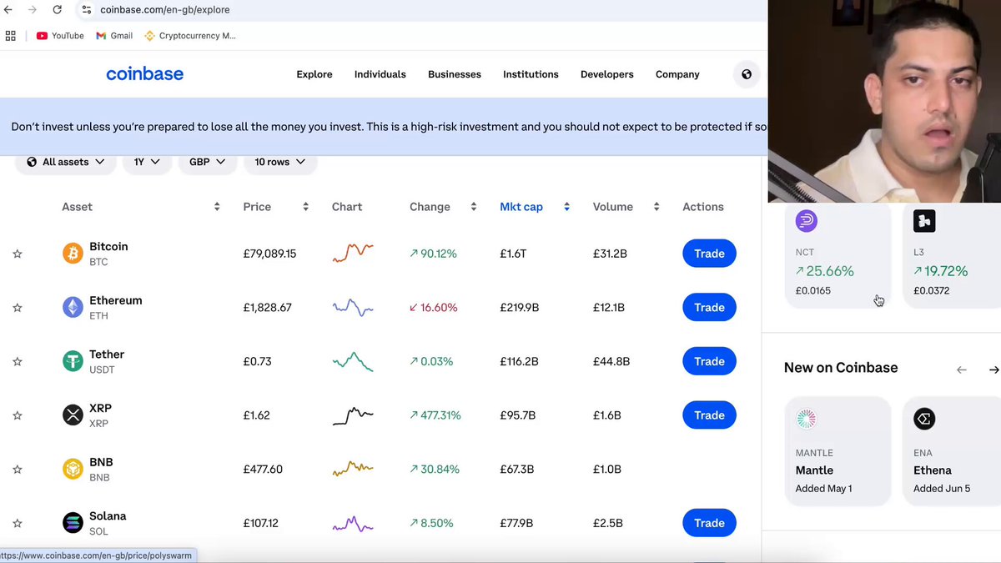Star Bitcoin to add to watchlist
The image size is (1001, 563).
pyautogui.click(x=18, y=254)
